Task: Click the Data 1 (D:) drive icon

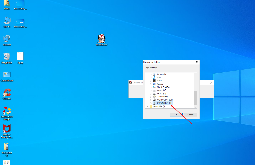Action: (154, 90)
